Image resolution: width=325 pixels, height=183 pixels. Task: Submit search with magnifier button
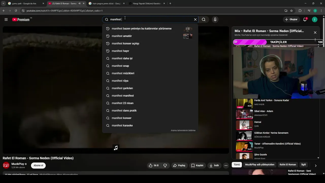204,20
